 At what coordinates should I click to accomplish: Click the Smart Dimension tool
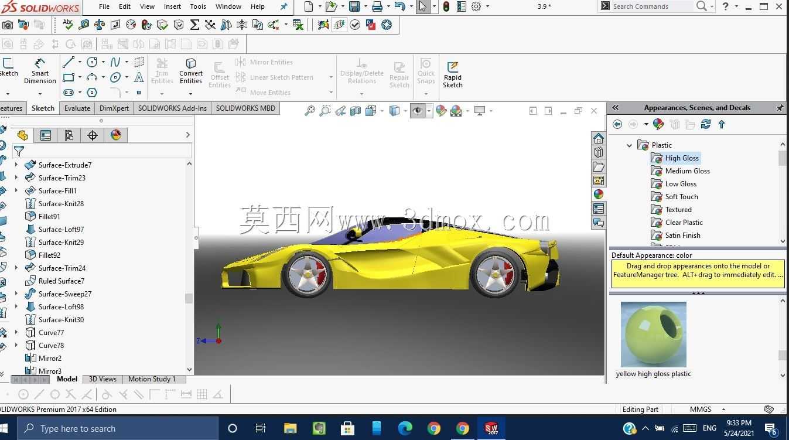[40, 71]
